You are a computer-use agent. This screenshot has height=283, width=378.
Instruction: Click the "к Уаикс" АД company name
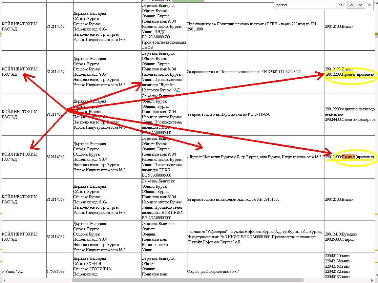pyautogui.click(x=12, y=272)
